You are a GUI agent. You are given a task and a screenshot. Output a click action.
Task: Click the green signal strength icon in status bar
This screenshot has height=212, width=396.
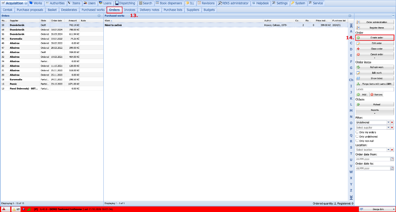[x=29, y=209]
